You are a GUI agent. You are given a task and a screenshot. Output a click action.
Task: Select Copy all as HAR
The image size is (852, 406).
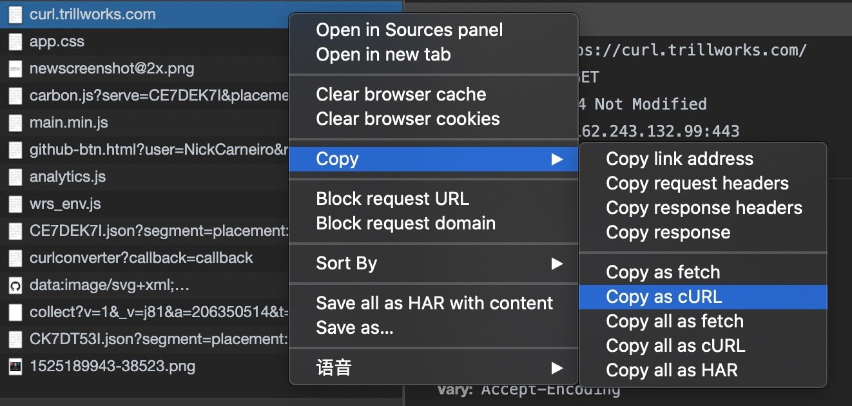click(x=672, y=371)
